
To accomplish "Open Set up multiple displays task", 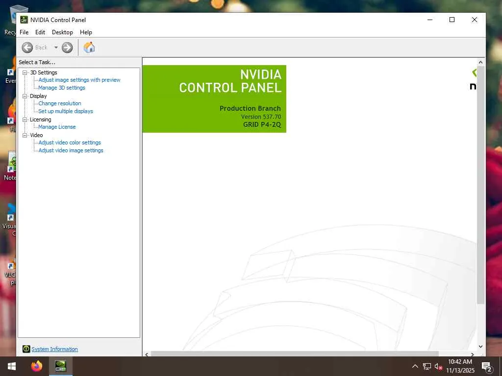I will 66,111.
